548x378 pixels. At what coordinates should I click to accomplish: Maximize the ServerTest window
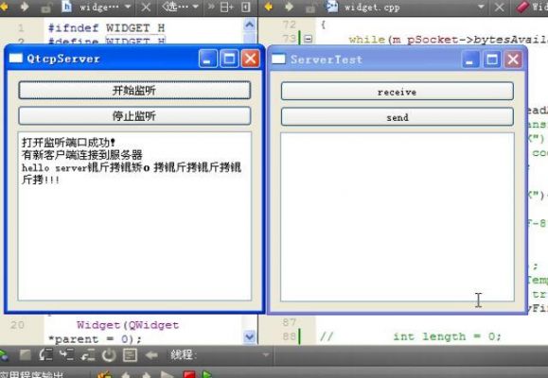click(492, 60)
